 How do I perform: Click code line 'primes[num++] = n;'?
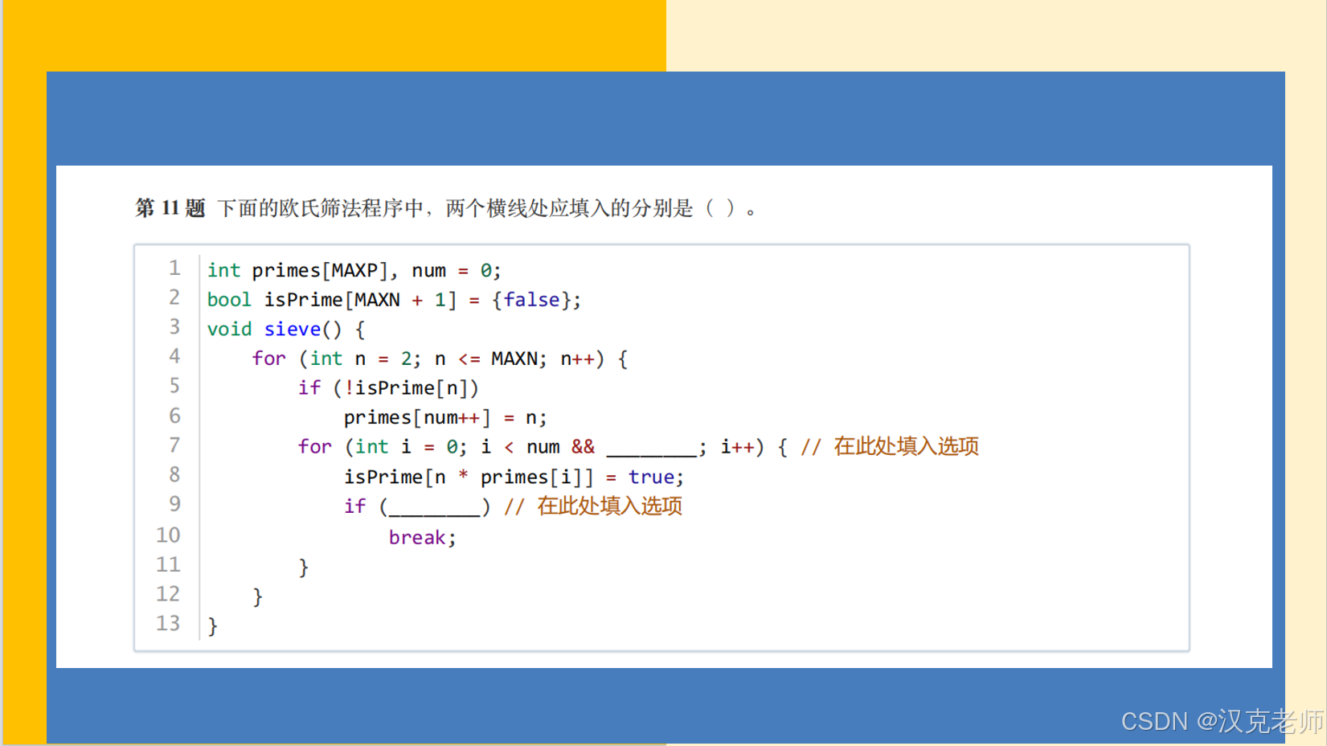tap(445, 418)
